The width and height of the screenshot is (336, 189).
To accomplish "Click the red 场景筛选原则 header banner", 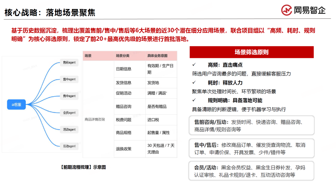I will click(x=251, y=52).
